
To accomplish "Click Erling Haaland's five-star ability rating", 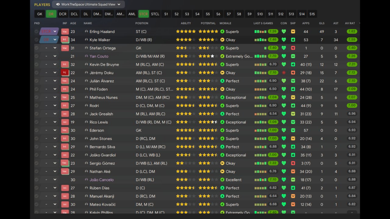I will pyautogui.click(x=186, y=32).
